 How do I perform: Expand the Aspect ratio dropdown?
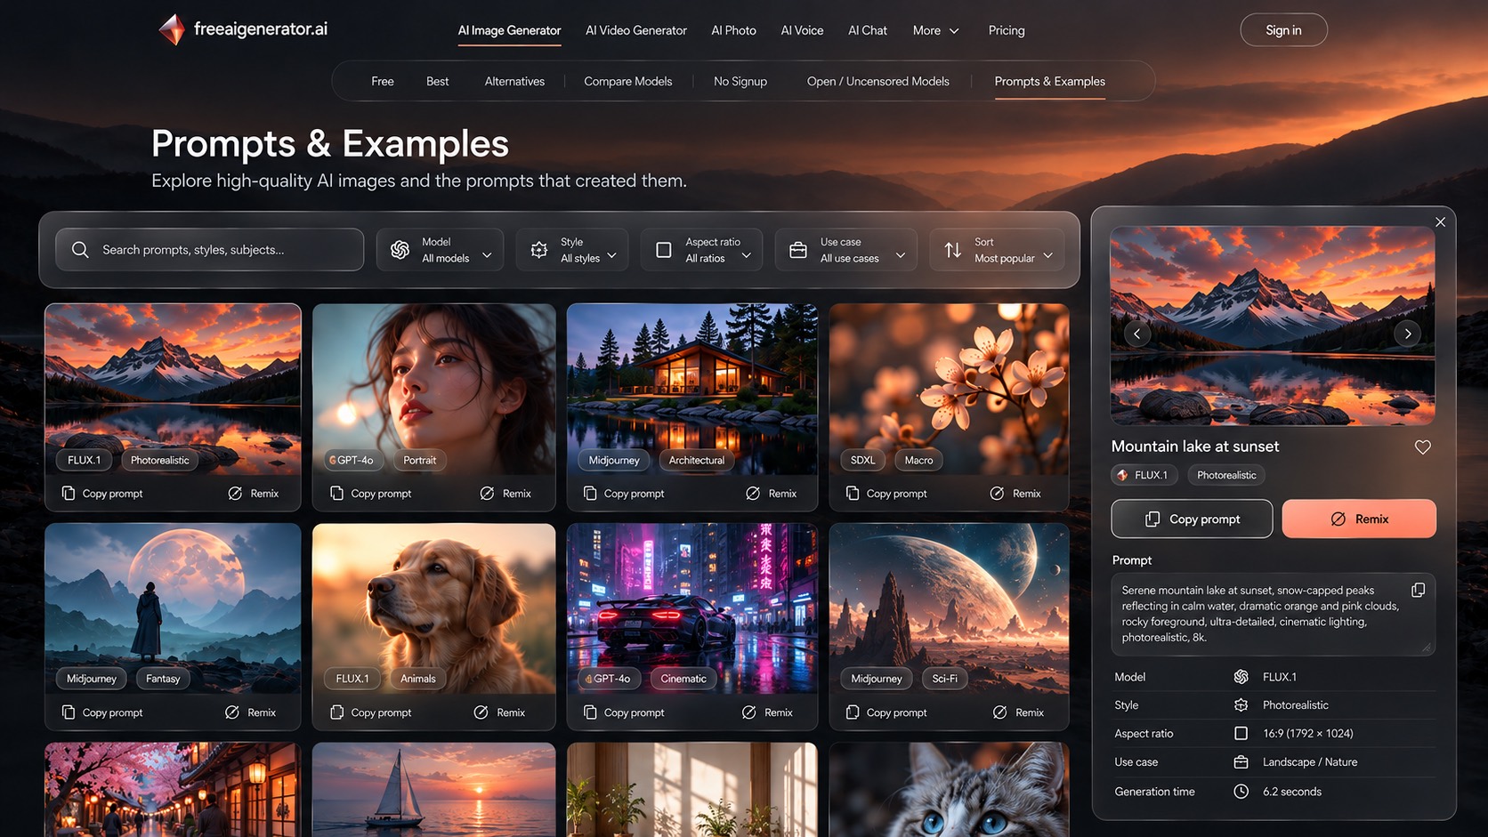[x=702, y=250]
